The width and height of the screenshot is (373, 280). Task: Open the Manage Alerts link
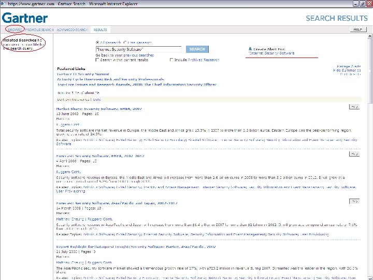pyautogui.click(x=349, y=66)
